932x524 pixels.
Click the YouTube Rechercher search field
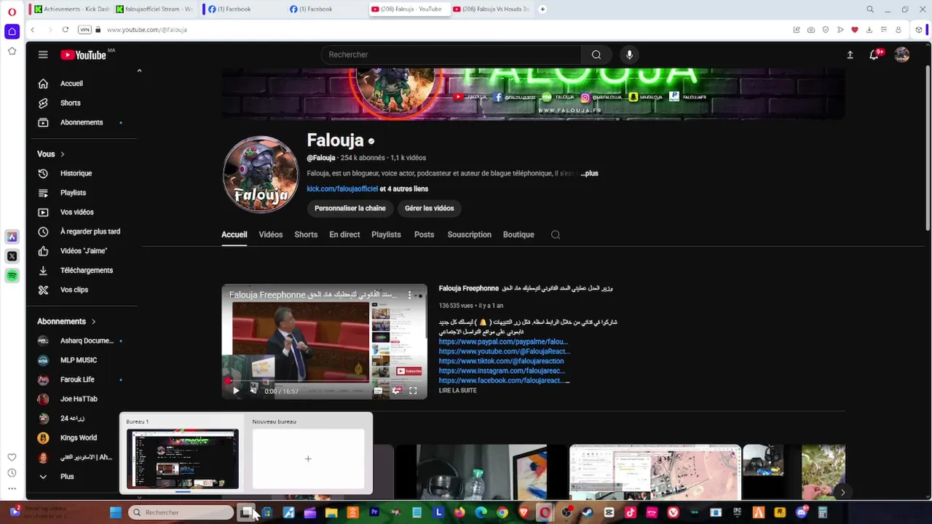pyautogui.click(x=451, y=55)
